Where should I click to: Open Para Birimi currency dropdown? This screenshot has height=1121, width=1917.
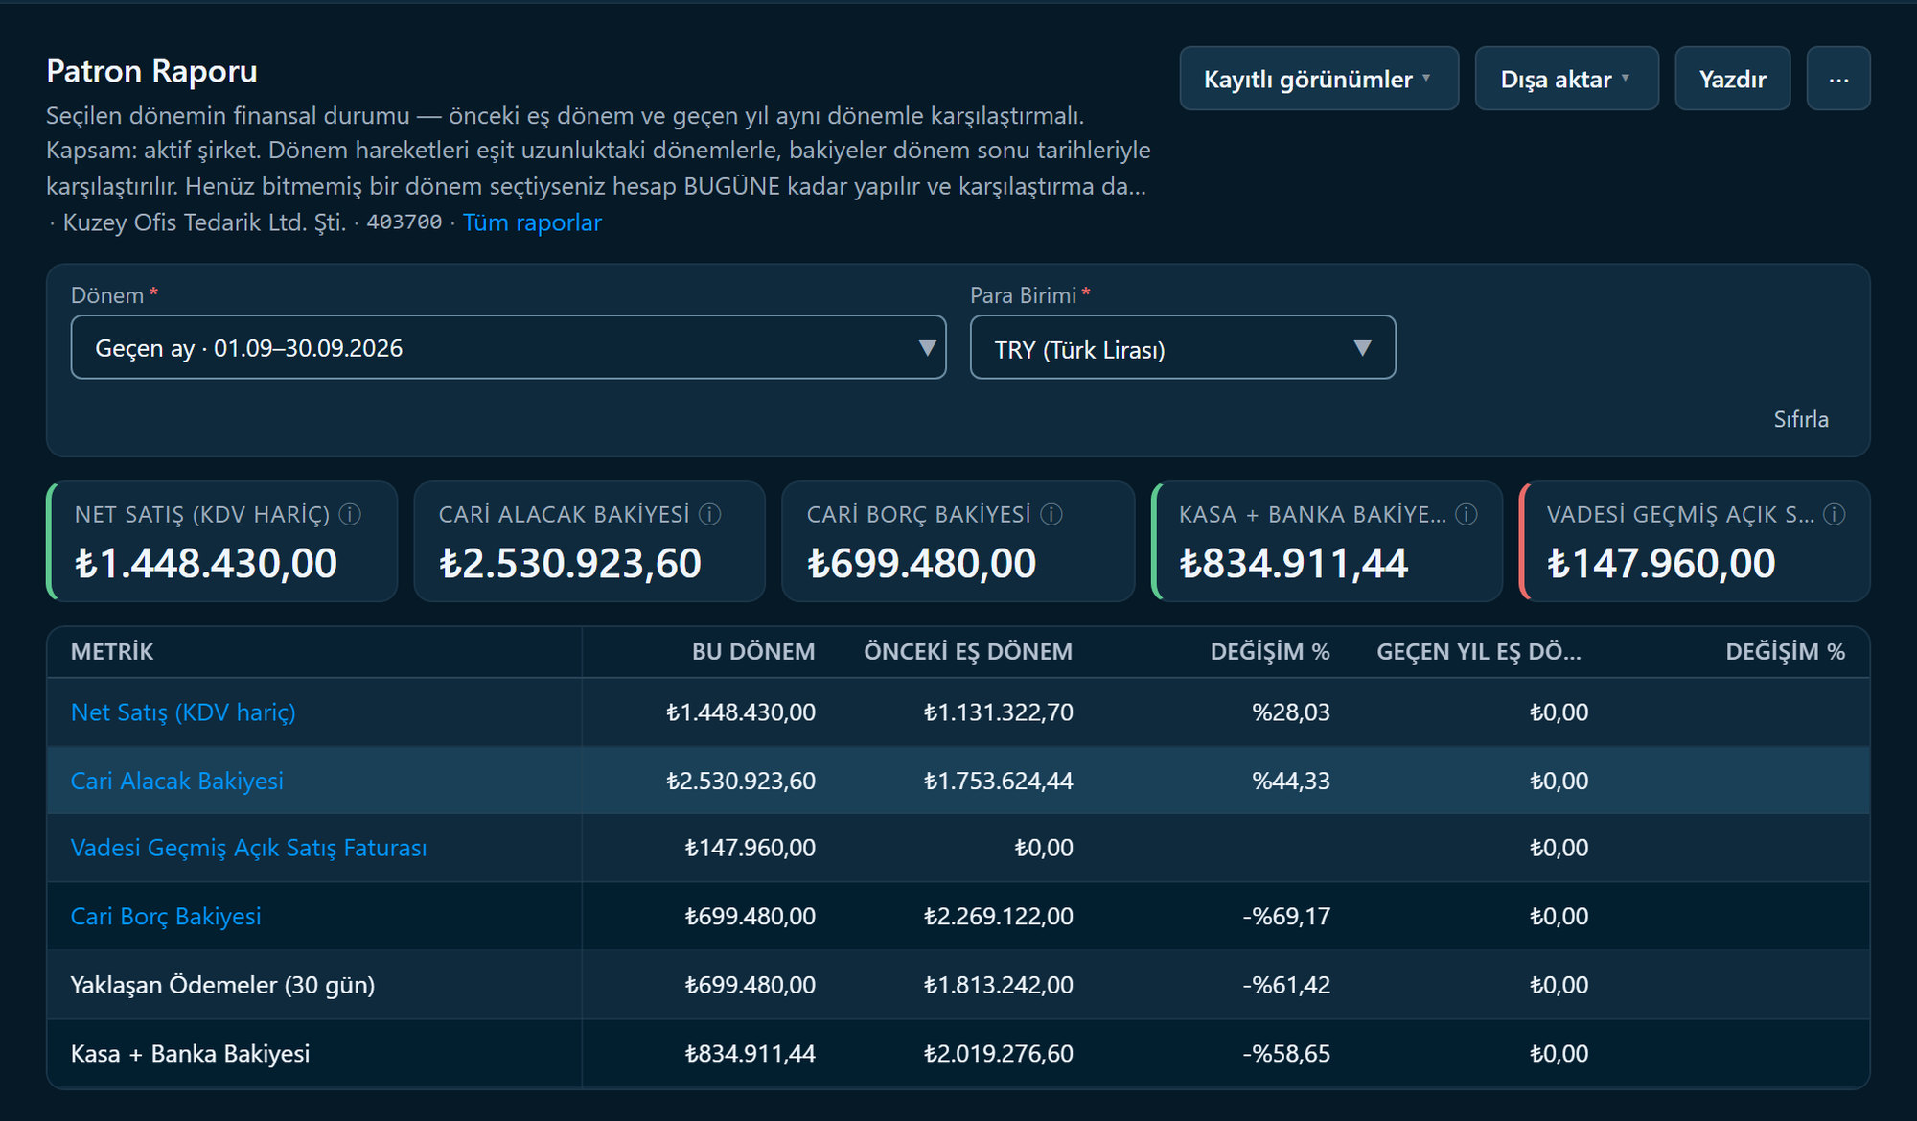(x=1183, y=347)
